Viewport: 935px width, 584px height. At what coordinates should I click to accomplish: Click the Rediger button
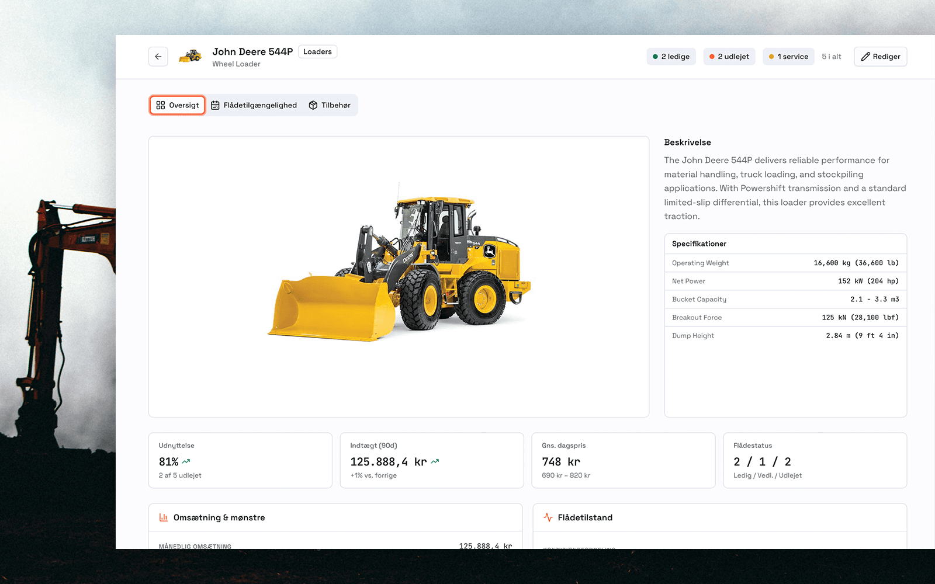pyautogui.click(x=880, y=57)
